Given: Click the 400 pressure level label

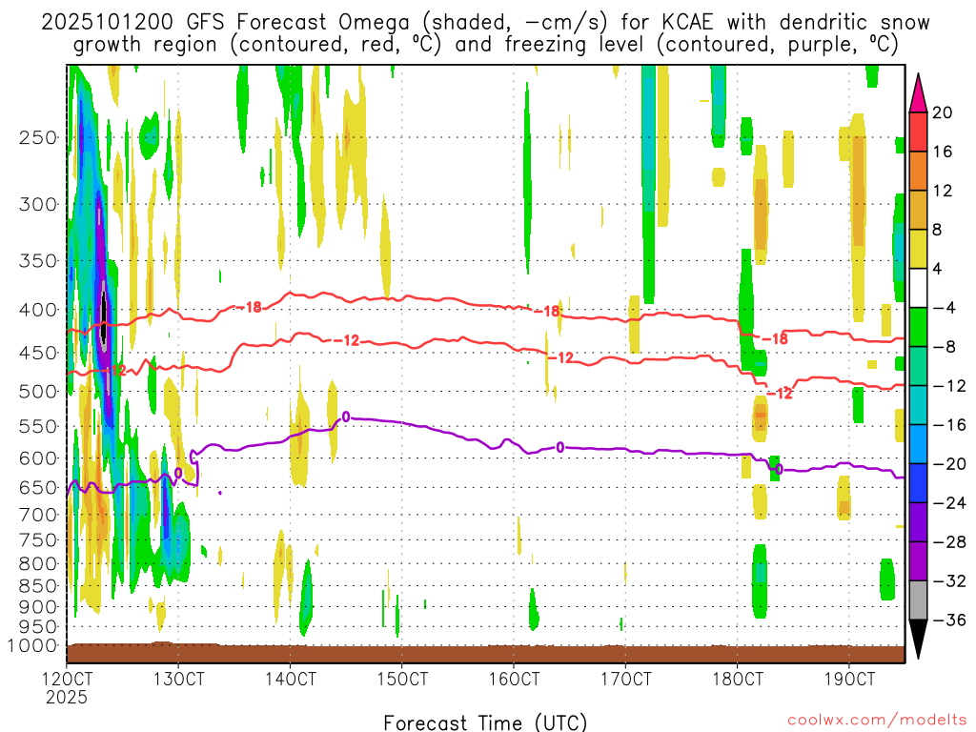Looking at the screenshot, I should pos(38,310).
